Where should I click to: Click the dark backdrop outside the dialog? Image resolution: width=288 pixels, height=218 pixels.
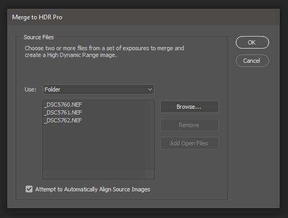coord(143,213)
